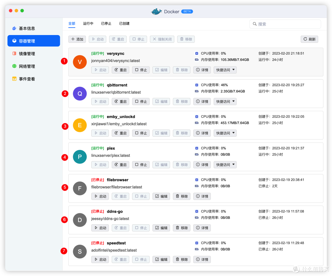Click the 添加 button in the toolbar
332x276 pixels.
(77, 39)
